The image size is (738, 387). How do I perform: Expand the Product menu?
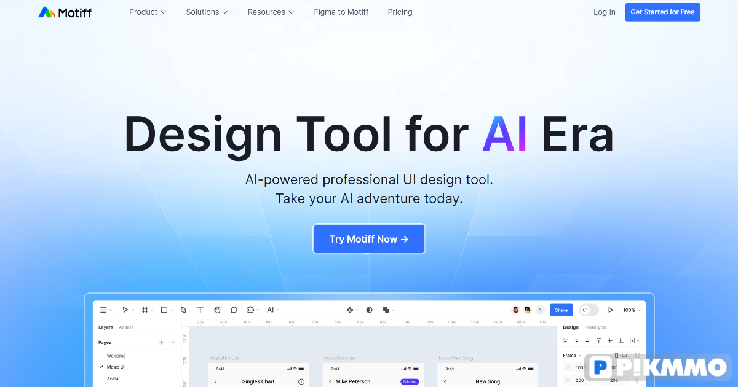point(148,12)
